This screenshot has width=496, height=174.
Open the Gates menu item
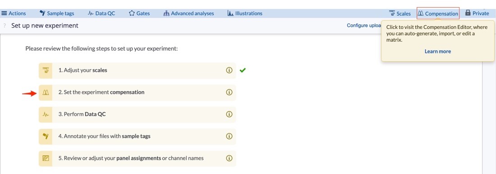coord(139,13)
